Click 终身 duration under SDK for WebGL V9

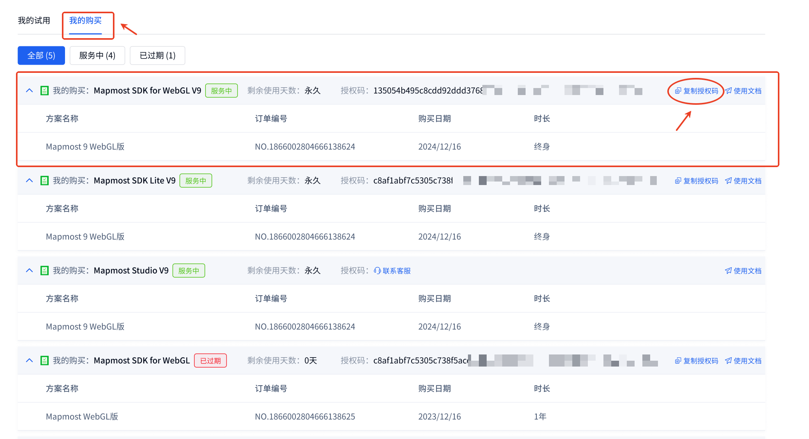click(x=542, y=146)
